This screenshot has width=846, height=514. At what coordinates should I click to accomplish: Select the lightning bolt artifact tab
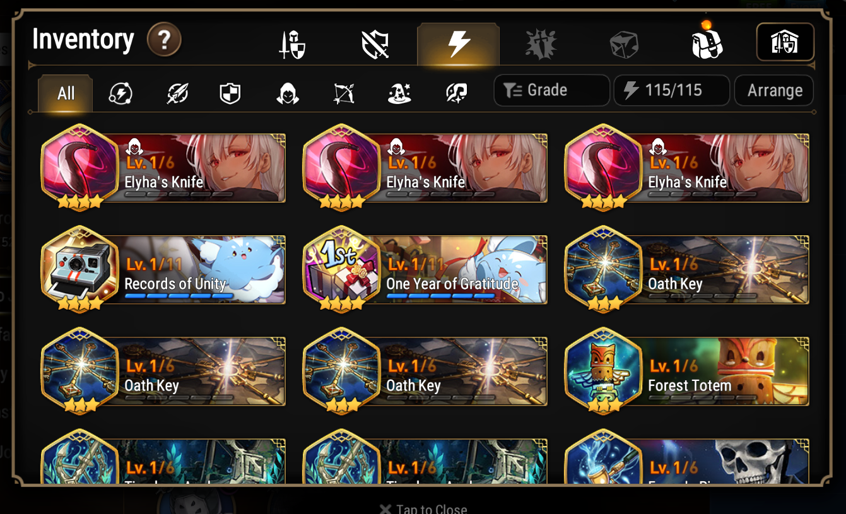459,44
